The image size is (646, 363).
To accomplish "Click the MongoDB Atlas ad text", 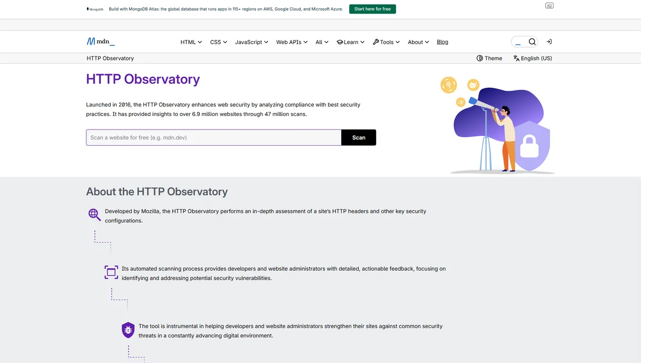I will point(226,9).
